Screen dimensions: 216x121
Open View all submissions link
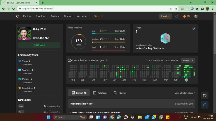click(x=185, y=93)
